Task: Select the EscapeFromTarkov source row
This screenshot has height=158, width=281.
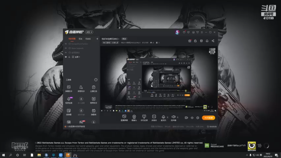Action: (81, 44)
